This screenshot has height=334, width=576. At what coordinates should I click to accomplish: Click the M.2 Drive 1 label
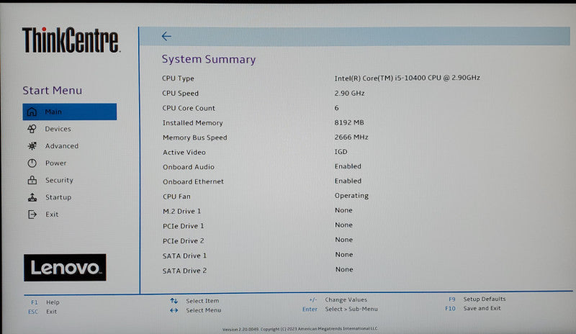(182, 212)
